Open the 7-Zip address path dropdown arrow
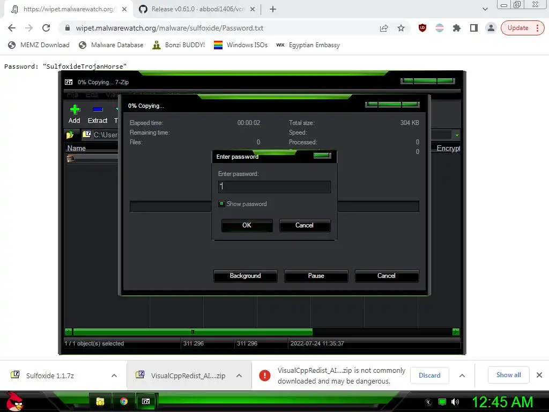The image size is (549, 412). click(x=457, y=135)
